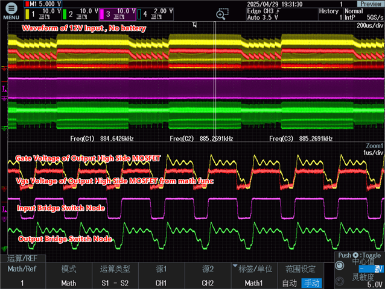Click the M1 5.000 V math indicator
The image size is (385, 289).
[x=42, y=4]
